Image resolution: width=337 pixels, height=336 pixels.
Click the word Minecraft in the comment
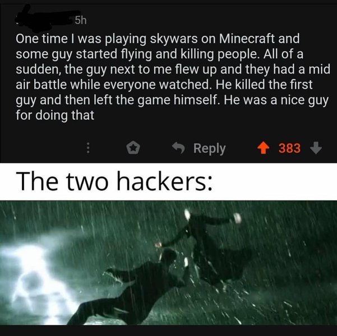coord(247,39)
